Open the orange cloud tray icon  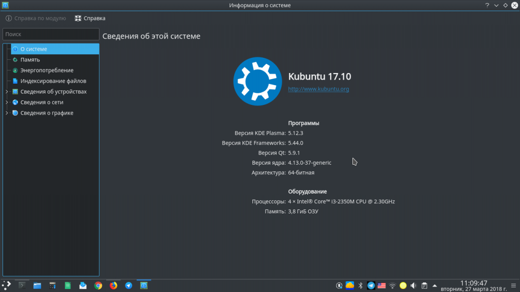click(349, 285)
